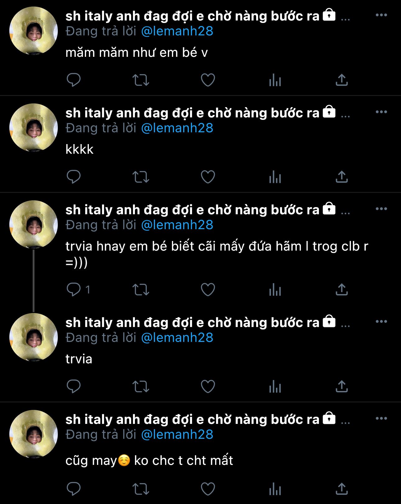Image resolution: width=401 pixels, height=504 pixels.
Task: Like the 'kkkk' tweet
Action: 208,177
